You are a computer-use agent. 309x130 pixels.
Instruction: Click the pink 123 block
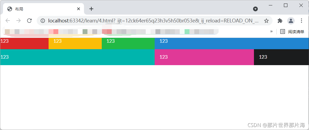(x=204, y=57)
